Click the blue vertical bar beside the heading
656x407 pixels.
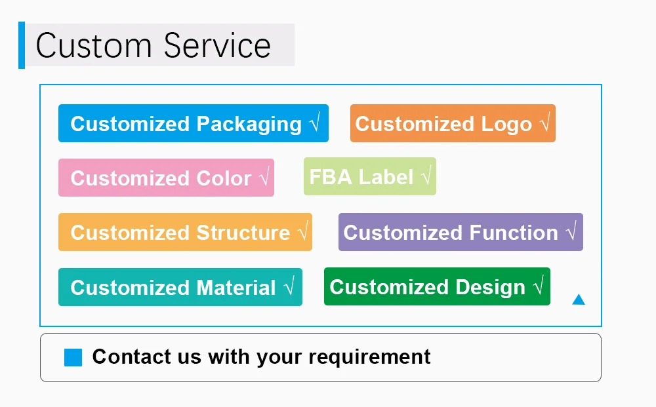pyautogui.click(x=22, y=45)
